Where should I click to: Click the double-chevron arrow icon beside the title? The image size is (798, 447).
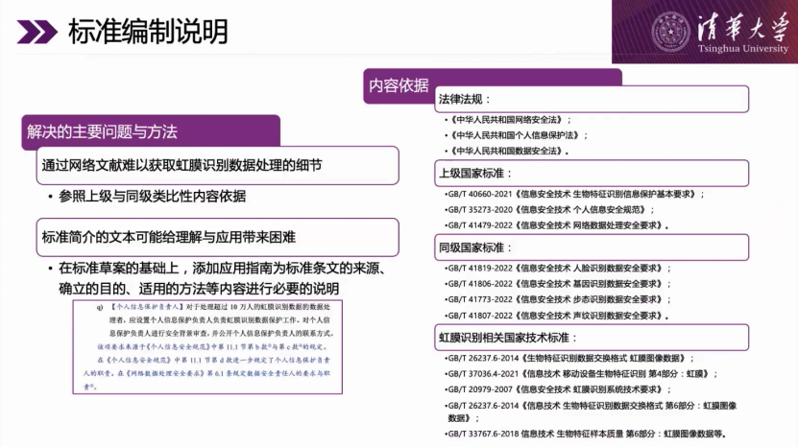(37, 32)
